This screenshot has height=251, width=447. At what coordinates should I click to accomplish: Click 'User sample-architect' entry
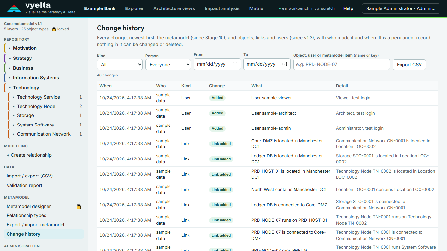(274, 113)
